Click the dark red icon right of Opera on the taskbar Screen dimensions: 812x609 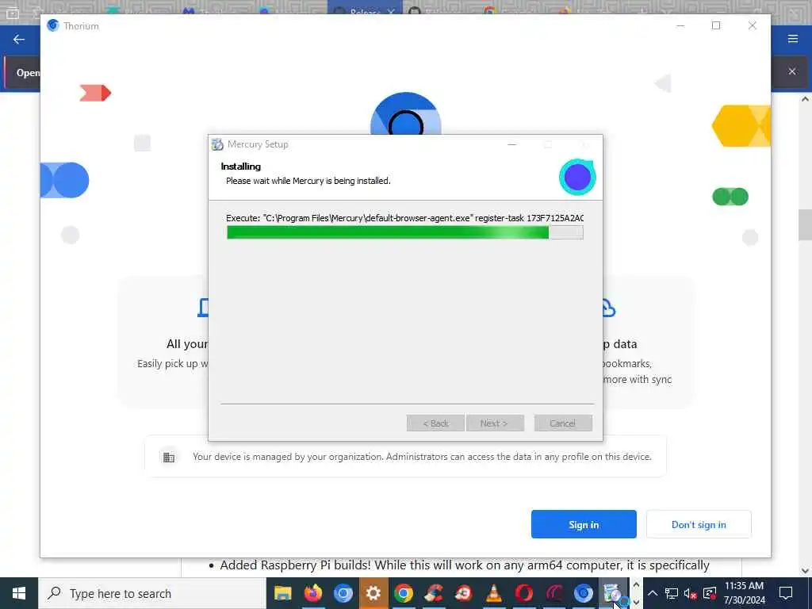(x=553, y=593)
